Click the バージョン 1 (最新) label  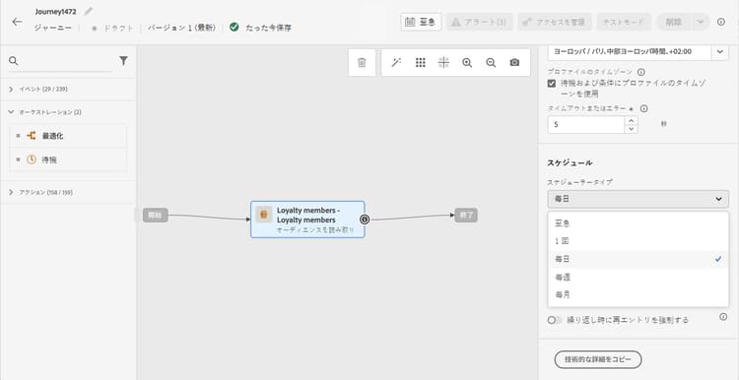181,28
